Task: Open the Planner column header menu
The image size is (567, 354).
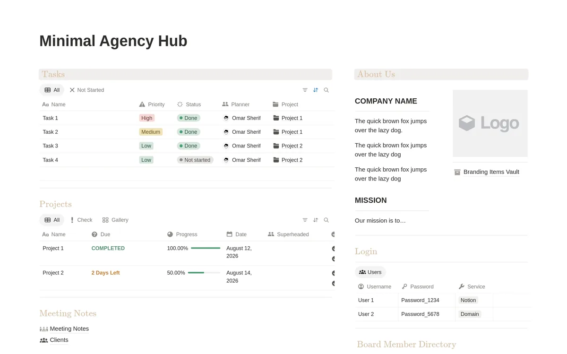Action: pyautogui.click(x=236, y=104)
